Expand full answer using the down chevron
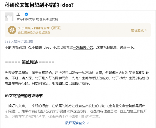Viewport: 156px width, 128px height. [x=88, y=123]
